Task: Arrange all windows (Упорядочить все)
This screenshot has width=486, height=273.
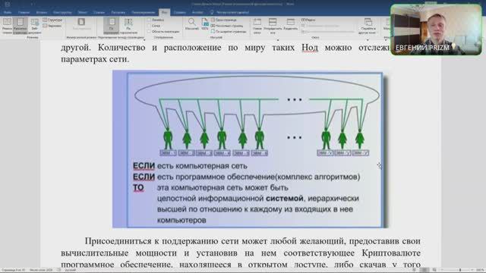Action: click(x=273, y=26)
